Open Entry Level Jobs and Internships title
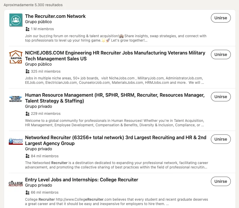 81,180
